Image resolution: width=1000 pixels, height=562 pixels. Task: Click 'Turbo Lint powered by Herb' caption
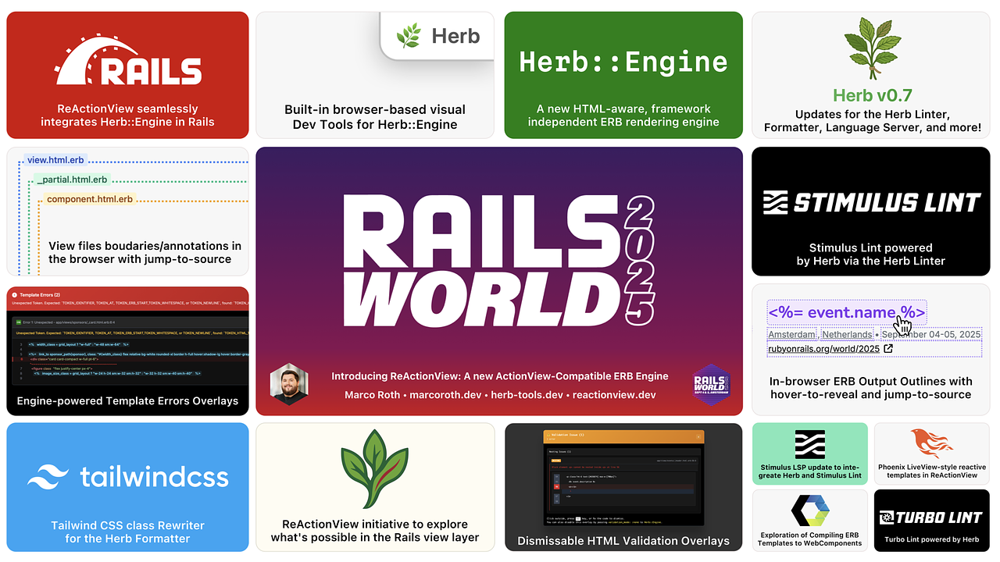click(932, 539)
